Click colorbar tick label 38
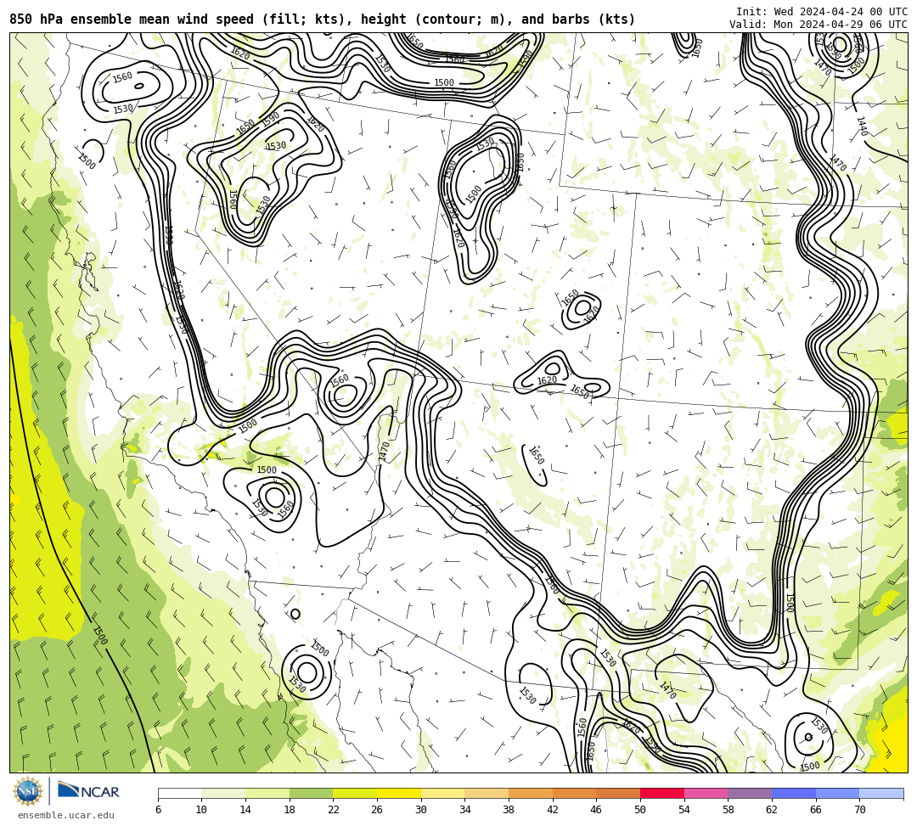917x826 pixels. 509,810
